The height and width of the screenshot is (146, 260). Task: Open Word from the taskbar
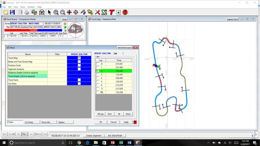tap(129, 143)
